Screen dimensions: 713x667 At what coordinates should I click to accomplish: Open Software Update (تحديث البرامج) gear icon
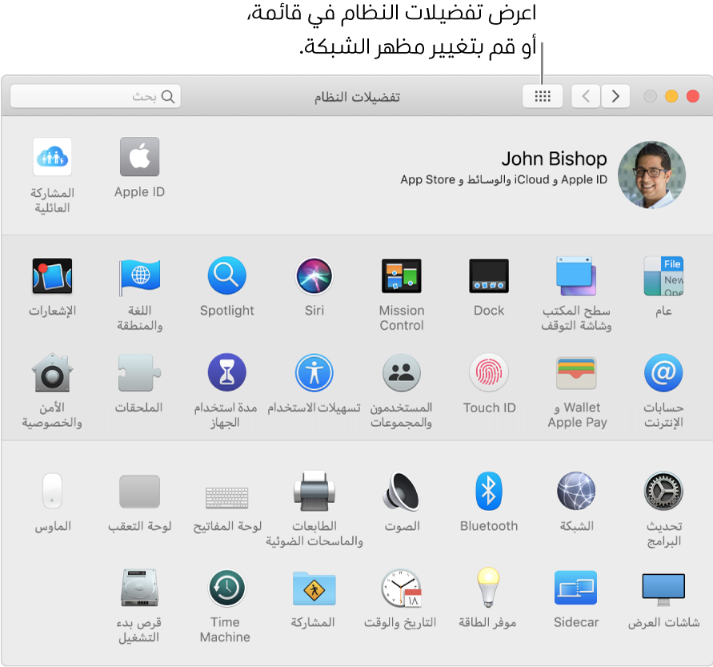[663, 492]
